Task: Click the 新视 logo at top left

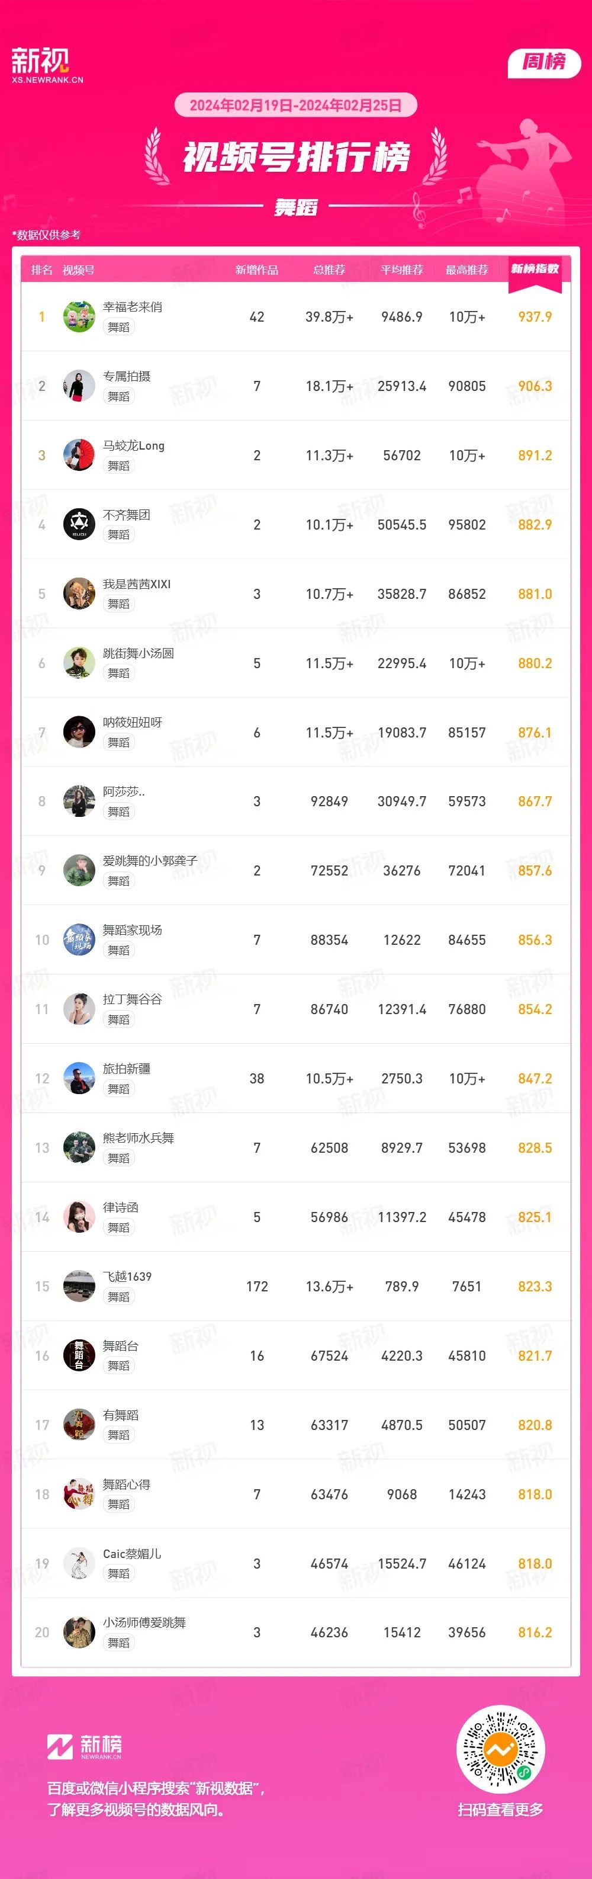Action: pyautogui.click(x=47, y=65)
